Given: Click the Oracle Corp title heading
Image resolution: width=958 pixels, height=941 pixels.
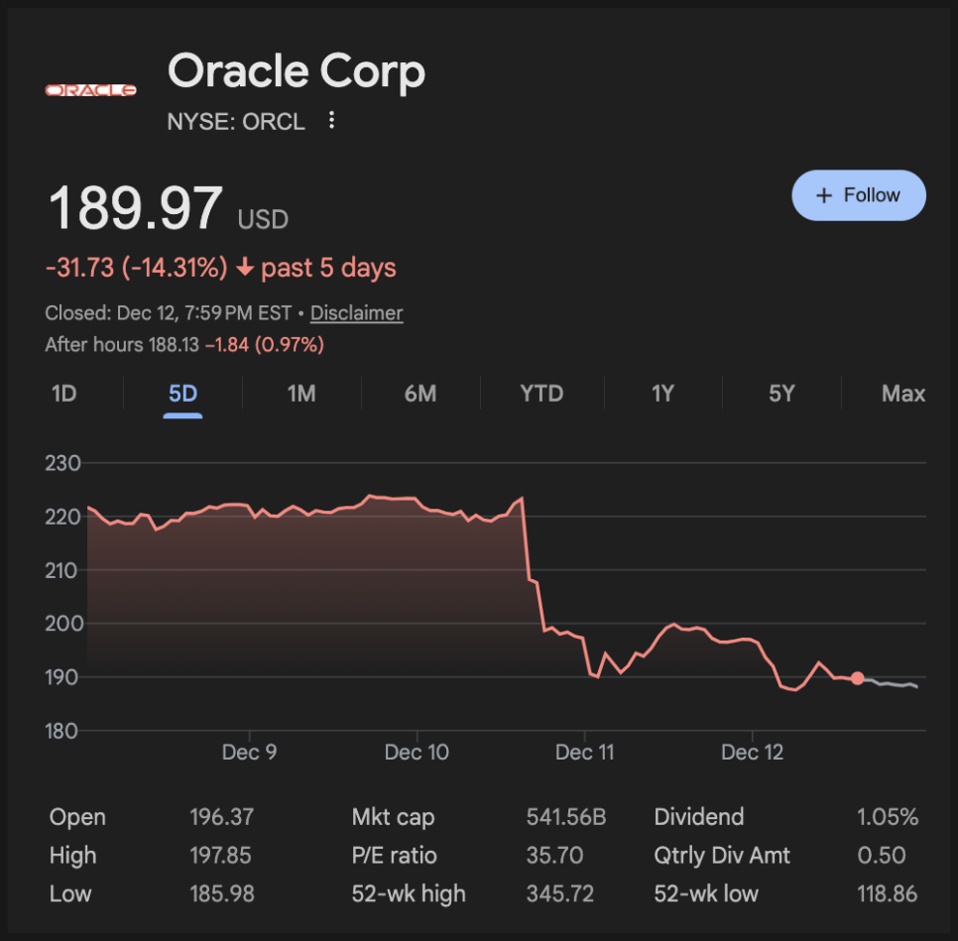Looking at the screenshot, I should pos(297,71).
